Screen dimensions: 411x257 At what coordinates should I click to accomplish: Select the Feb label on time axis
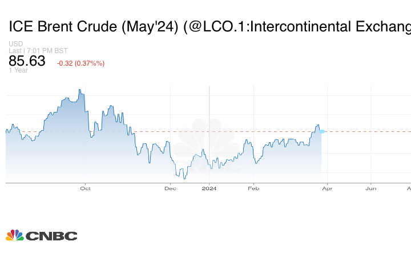coord(253,188)
